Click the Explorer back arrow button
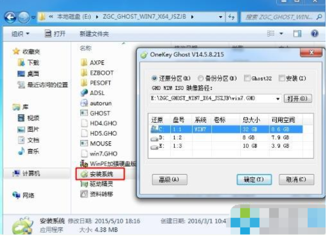Screen dimensions: 328x237 (x=10, y=17)
